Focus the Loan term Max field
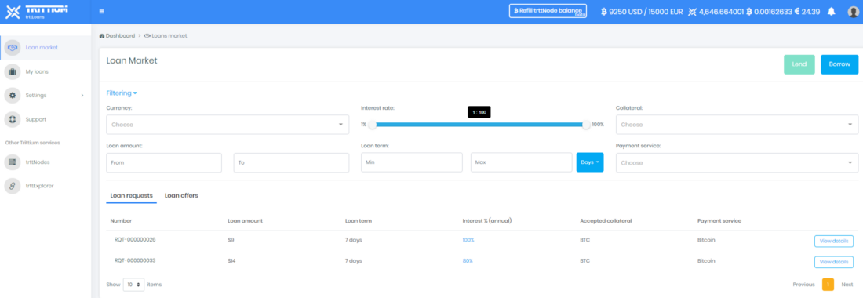The image size is (863, 298). tap(521, 163)
